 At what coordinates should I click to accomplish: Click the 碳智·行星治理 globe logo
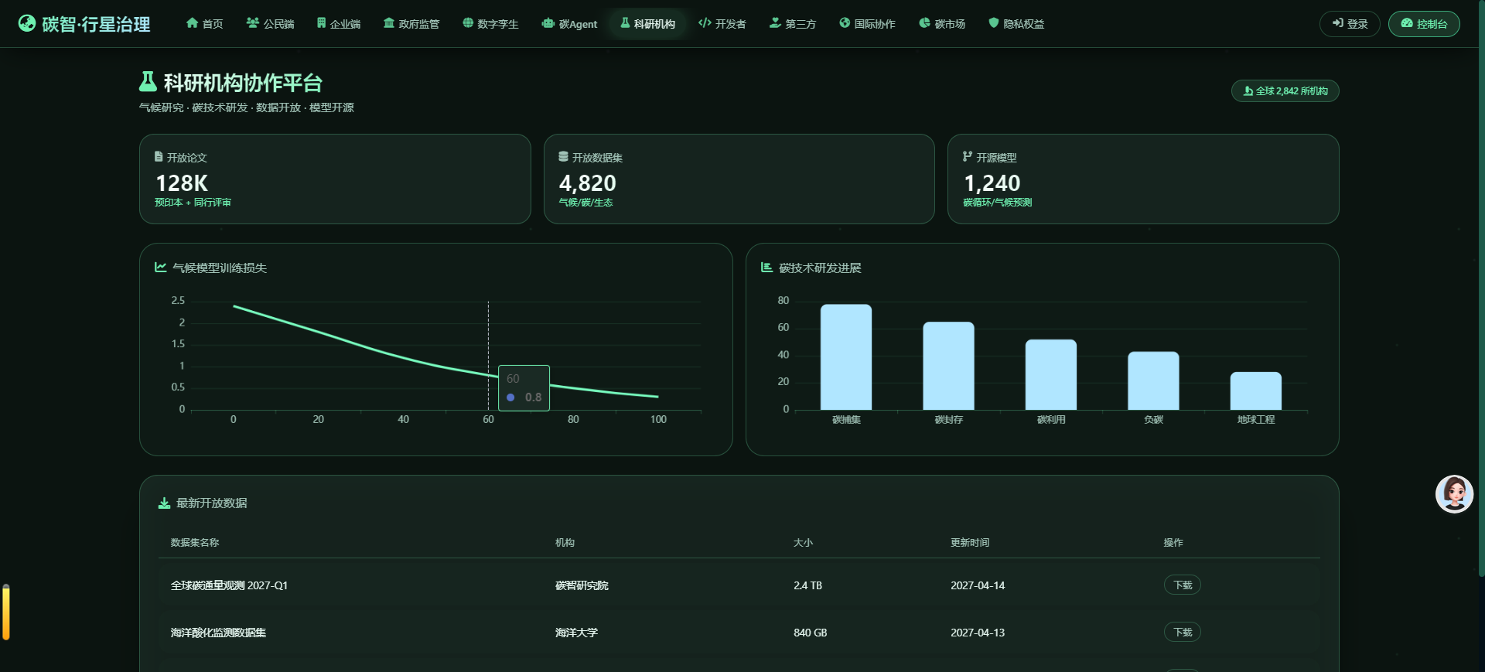pos(27,24)
